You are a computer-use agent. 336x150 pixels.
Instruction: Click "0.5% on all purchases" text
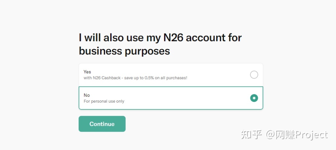click(x=166, y=78)
